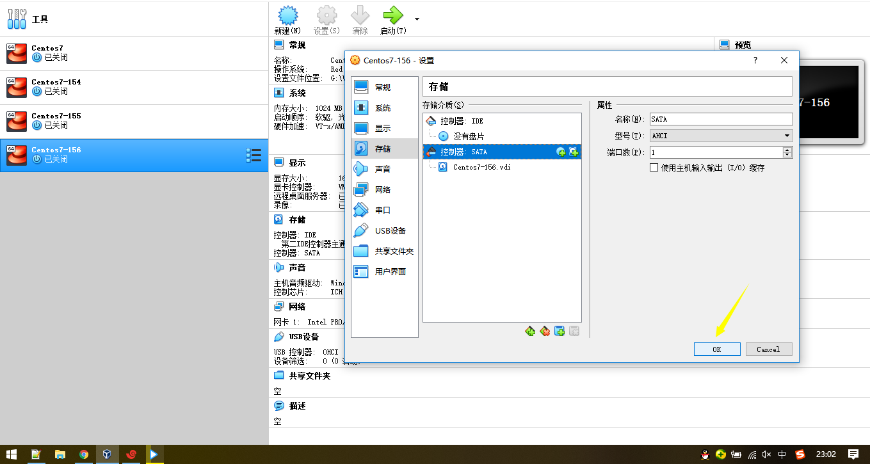Click the add storage attachment icon below list
Screen dimensions: 870x464
[x=560, y=331]
